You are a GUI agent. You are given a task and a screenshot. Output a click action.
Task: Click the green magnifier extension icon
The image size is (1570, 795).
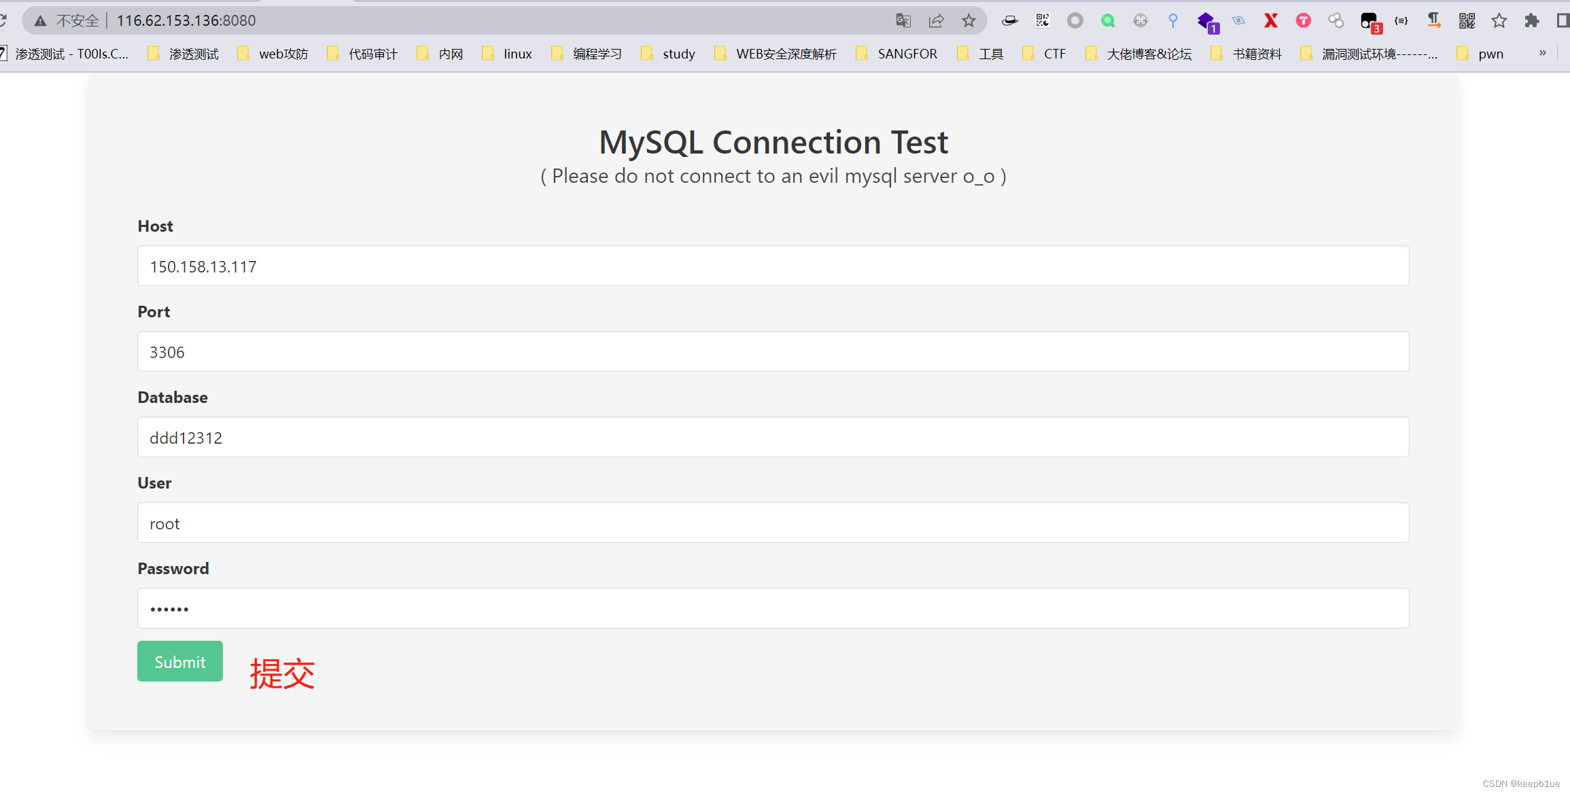(x=1108, y=20)
